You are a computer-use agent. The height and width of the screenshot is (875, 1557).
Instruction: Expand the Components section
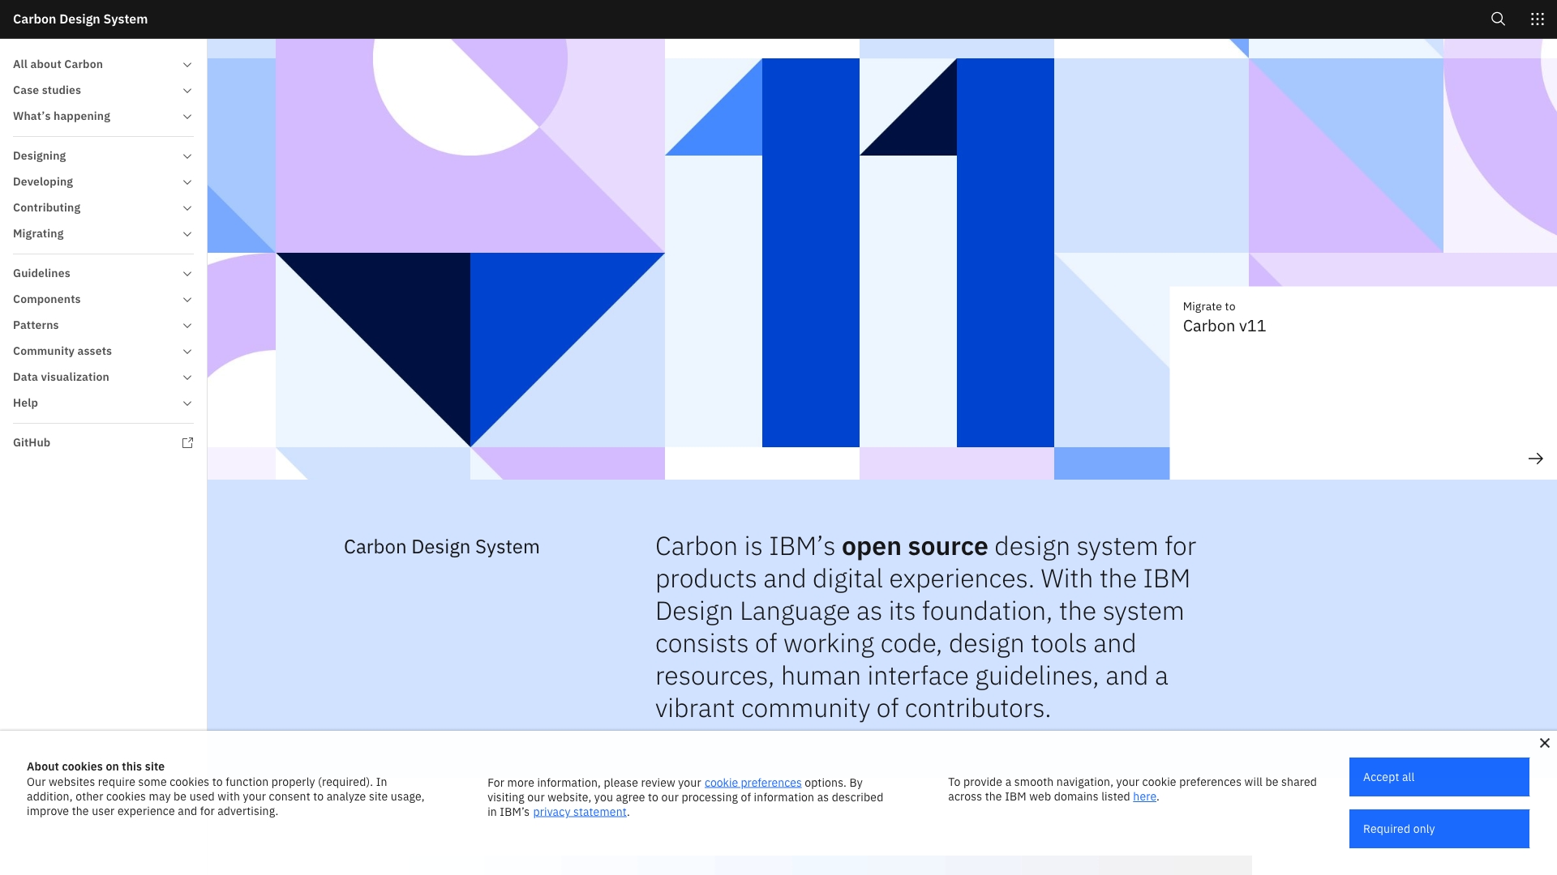pyautogui.click(x=187, y=299)
